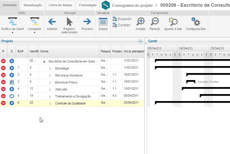Click the Expandir button
This screenshot has height=154, width=230.
122,19
